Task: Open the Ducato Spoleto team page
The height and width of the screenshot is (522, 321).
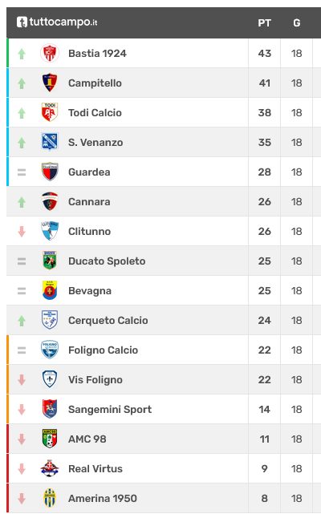Action: pos(107,261)
